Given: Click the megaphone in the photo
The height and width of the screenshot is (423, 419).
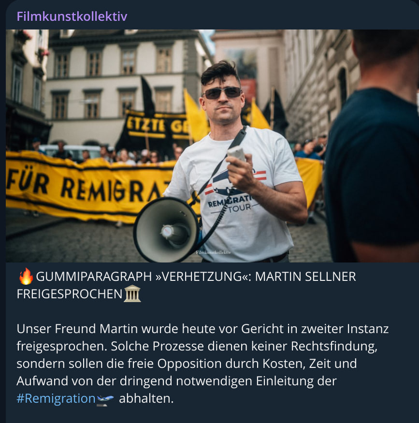Looking at the screenshot, I should tap(168, 229).
